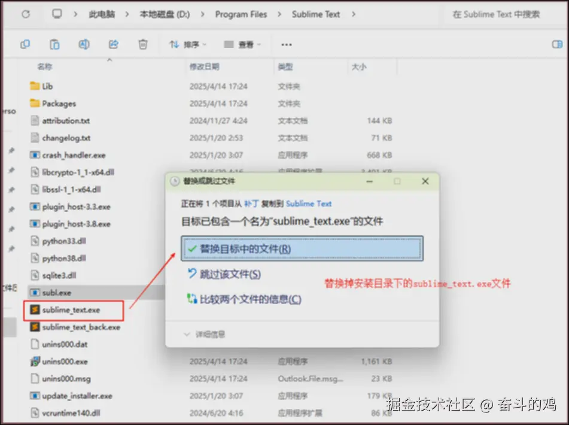The image size is (569, 425).
Task: Expand chevron after Sublime Text breadcrumb
Action: coord(354,14)
